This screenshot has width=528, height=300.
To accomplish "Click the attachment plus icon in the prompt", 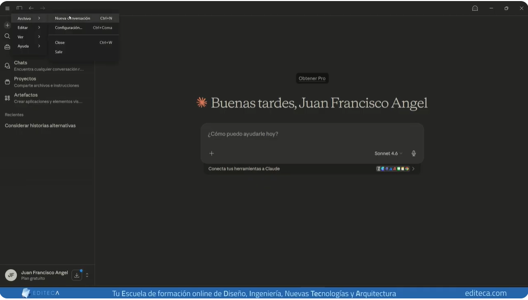I will click(x=212, y=153).
